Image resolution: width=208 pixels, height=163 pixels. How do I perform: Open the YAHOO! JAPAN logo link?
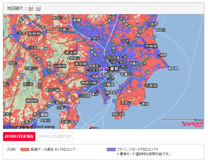tap(192, 124)
